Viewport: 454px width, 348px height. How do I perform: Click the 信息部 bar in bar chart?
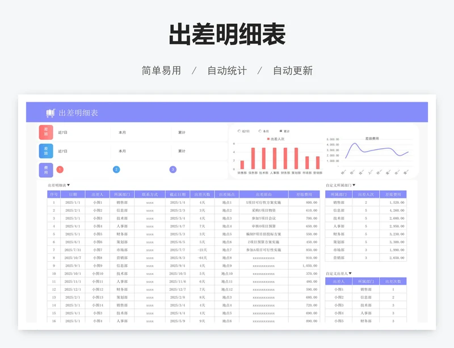(253, 158)
